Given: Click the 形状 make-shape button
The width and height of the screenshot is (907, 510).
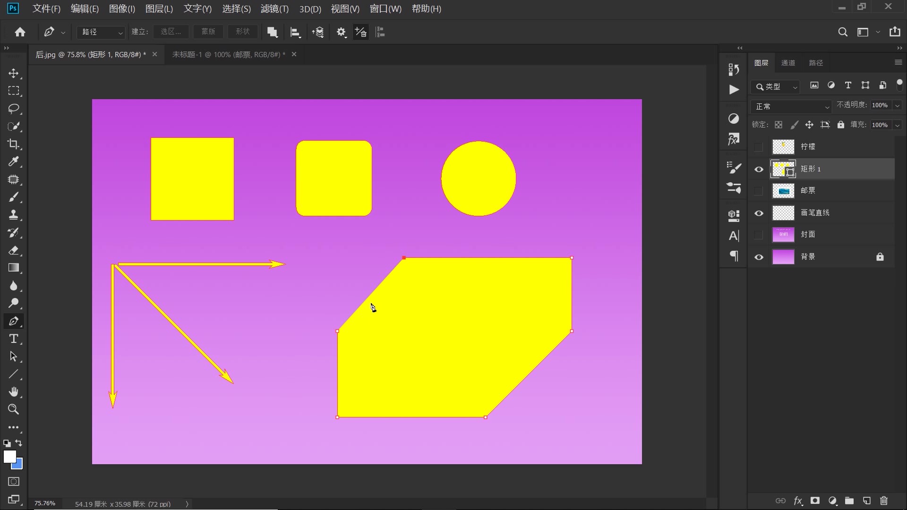Looking at the screenshot, I should pyautogui.click(x=242, y=32).
